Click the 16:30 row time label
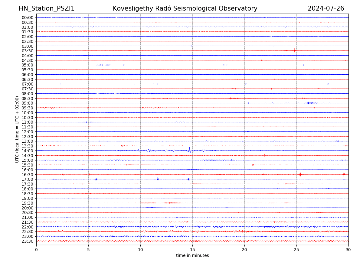 28,175
